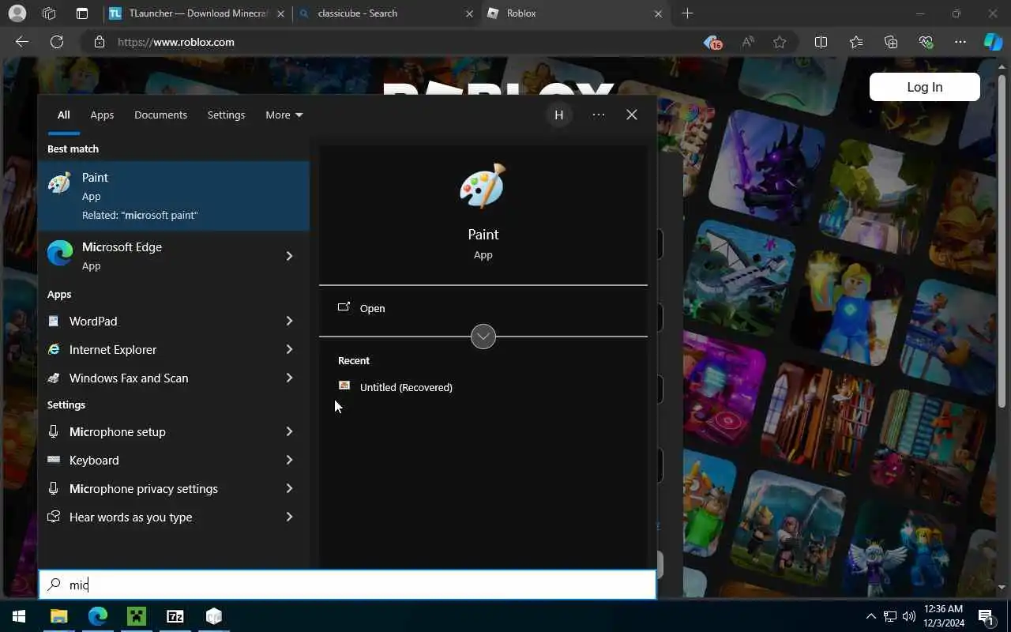
Task: Open the Edge workspaces icon
Action: point(49,13)
